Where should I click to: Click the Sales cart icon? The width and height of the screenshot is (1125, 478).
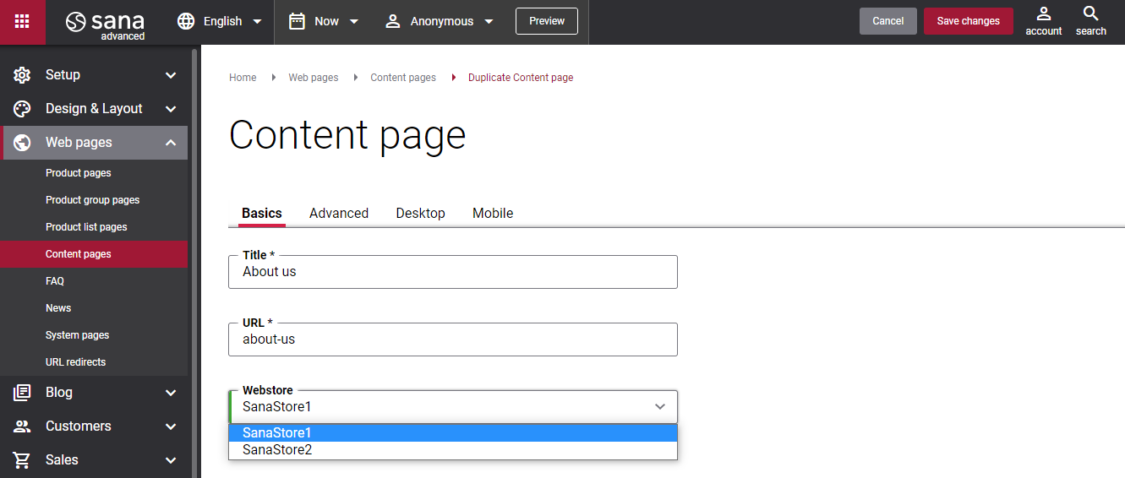(22, 460)
